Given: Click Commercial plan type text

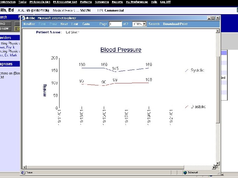Looking at the screenshot, I should click(114, 11).
